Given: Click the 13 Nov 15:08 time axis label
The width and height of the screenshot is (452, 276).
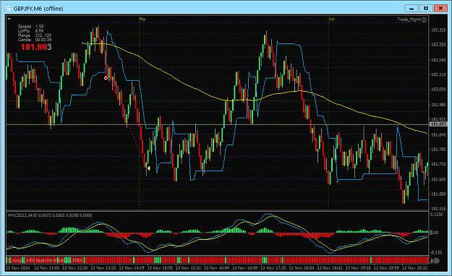Looking at the screenshot, I should pyautogui.click(x=160, y=267).
